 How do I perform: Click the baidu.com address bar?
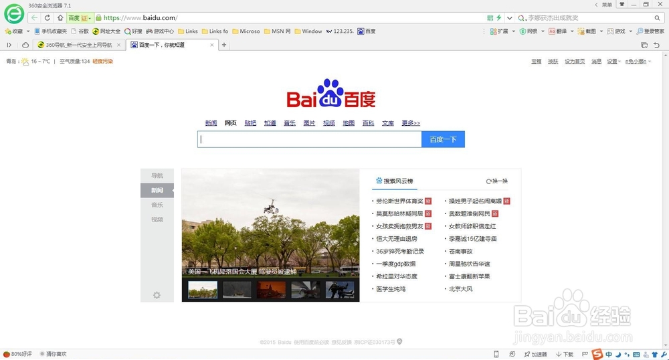click(290, 18)
